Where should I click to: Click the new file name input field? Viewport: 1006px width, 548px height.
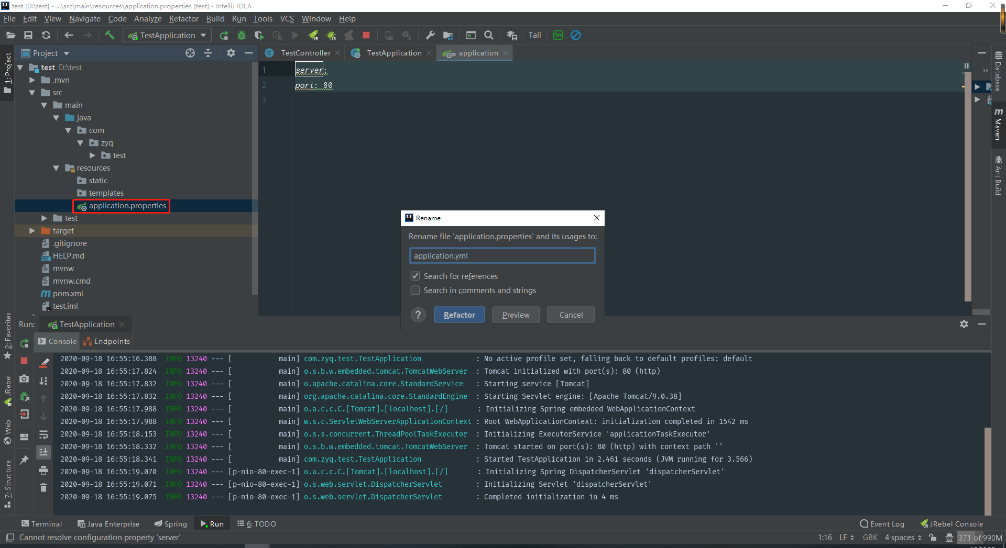[502, 255]
